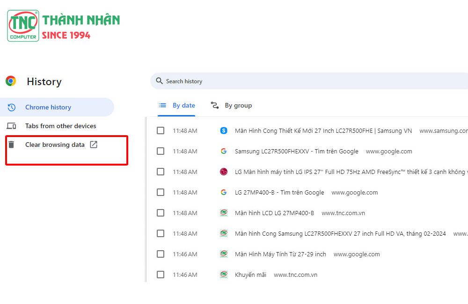Image resolution: width=468 pixels, height=304 pixels.
Task: Click the 11:48 AM time of the Samsung VN entry
Action: [185, 130]
